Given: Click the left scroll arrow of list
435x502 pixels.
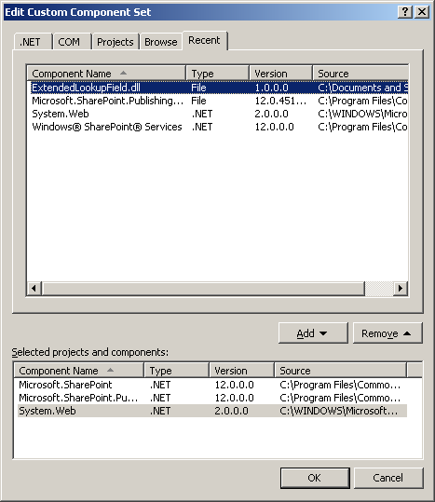Looking at the screenshot, I should coord(34,289).
